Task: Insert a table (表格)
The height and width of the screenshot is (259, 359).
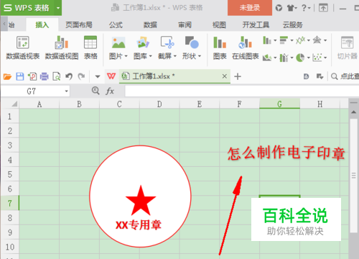Action: click(x=90, y=47)
